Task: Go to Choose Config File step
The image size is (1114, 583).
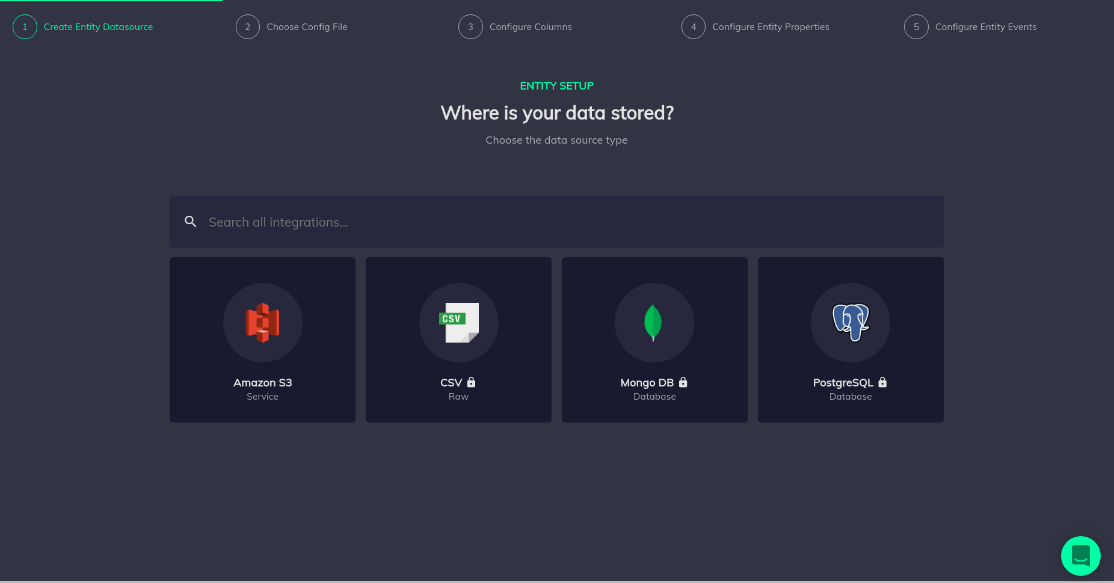Action: pos(307,27)
